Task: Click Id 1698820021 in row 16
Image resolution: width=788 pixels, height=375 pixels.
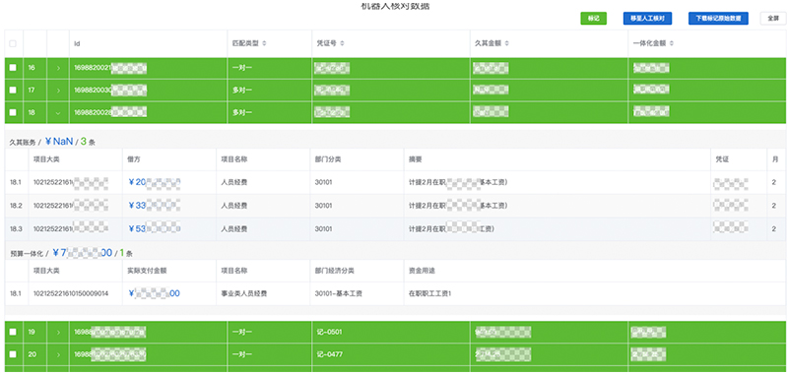Action: click(x=110, y=68)
